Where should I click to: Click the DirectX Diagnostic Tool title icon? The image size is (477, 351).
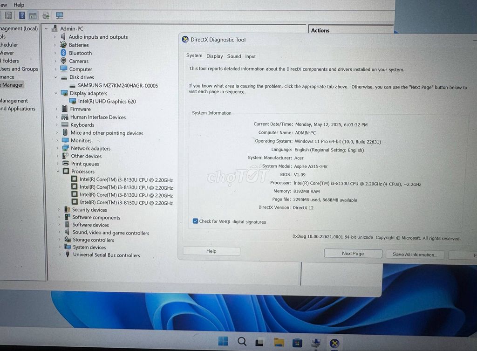[x=185, y=39]
